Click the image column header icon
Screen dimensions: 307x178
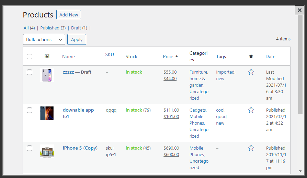pos(47,56)
